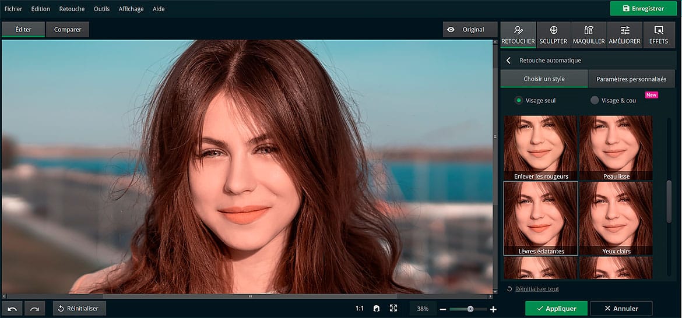Click the zoom slider handle
Image resolution: width=682 pixels, height=318 pixels.
[470, 309]
